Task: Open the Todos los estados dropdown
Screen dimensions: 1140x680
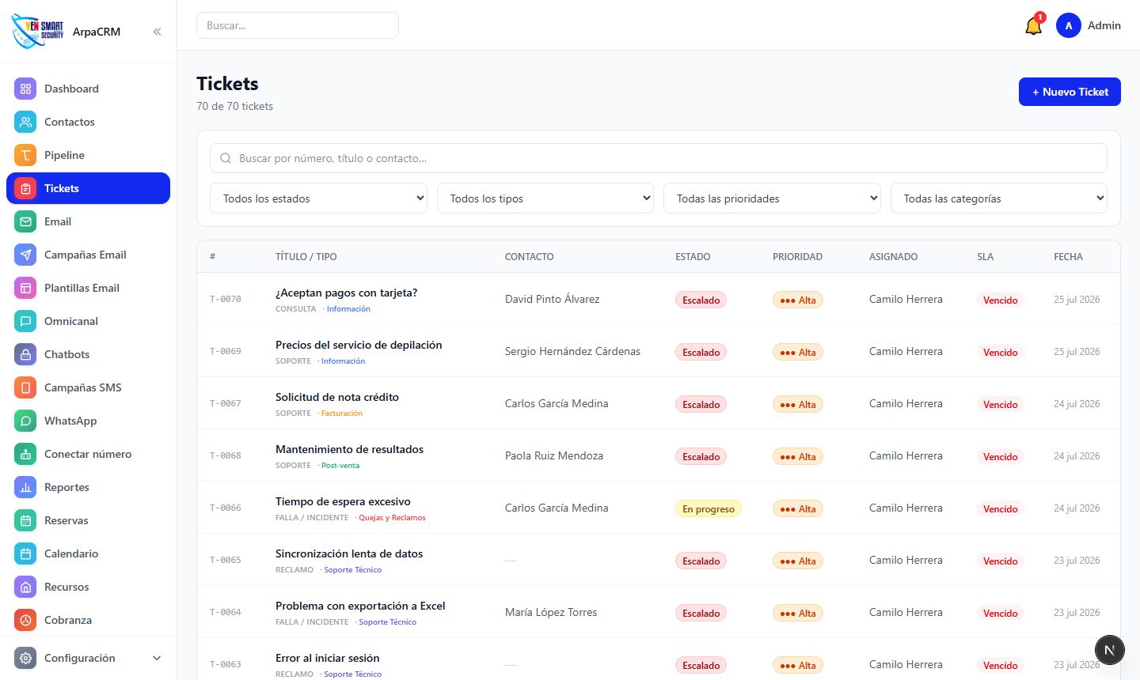Action: [x=318, y=198]
